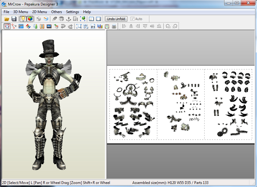Open the File menu

point(6,12)
